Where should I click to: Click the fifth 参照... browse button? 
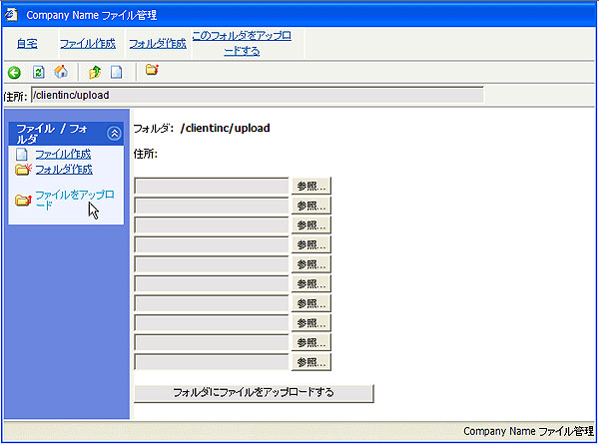pos(311,264)
